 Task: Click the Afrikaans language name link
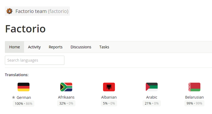[66, 97]
